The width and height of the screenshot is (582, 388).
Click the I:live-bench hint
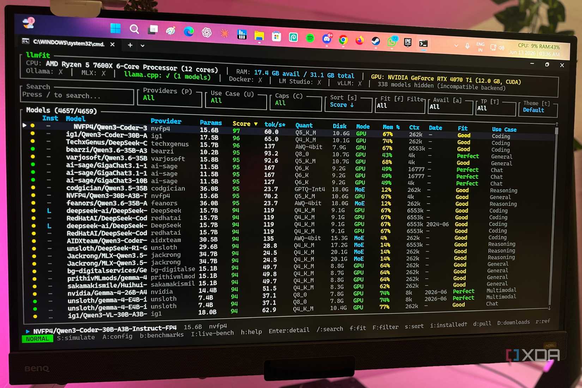coord(212,333)
